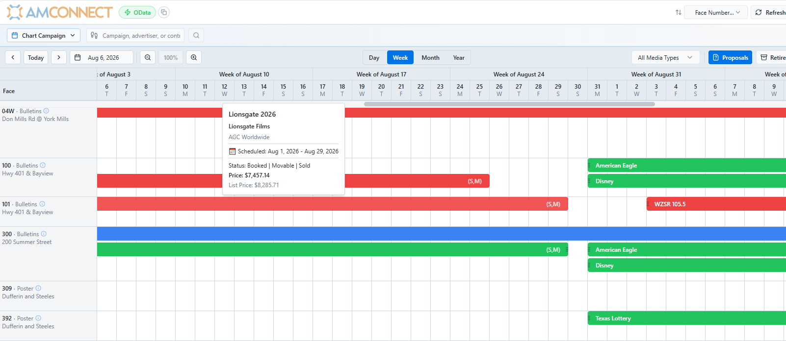The height and width of the screenshot is (341, 786).
Task: Click the (S,M) red bar on face 101
Action: 333,204
